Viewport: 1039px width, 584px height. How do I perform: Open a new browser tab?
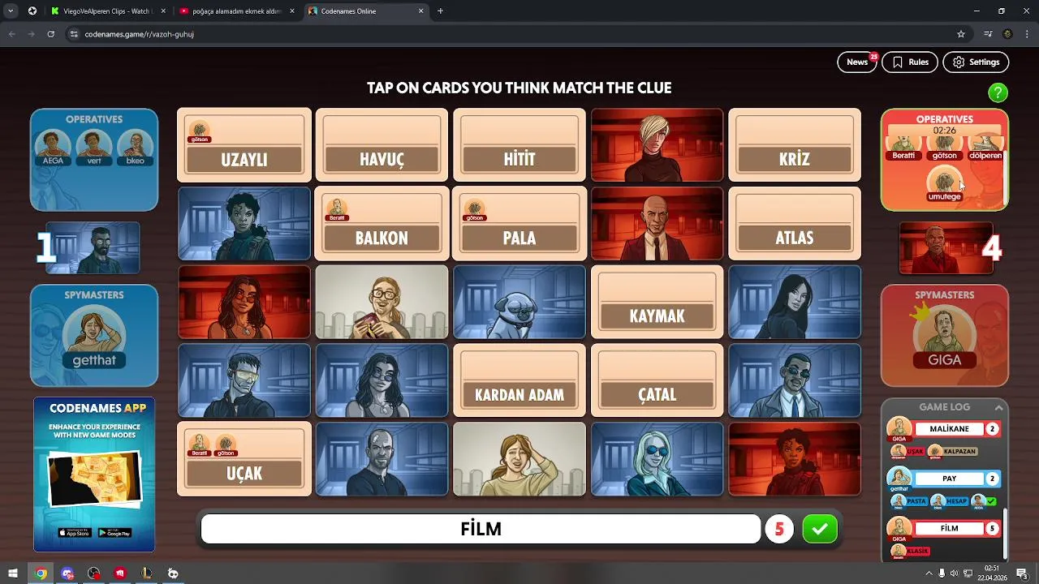(x=440, y=11)
